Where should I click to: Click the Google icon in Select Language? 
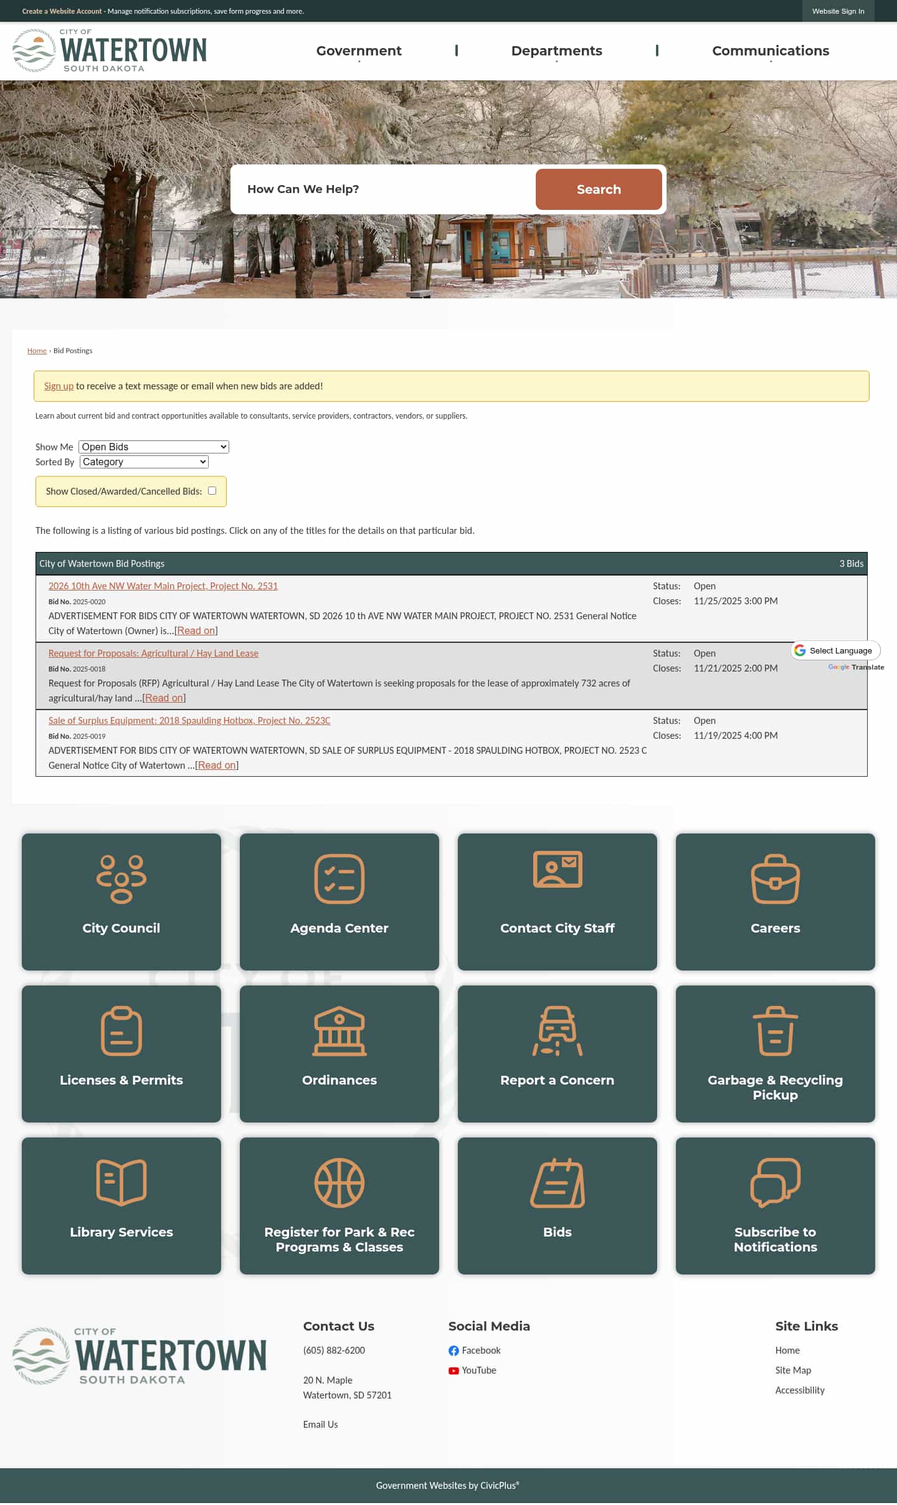[x=800, y=650]
